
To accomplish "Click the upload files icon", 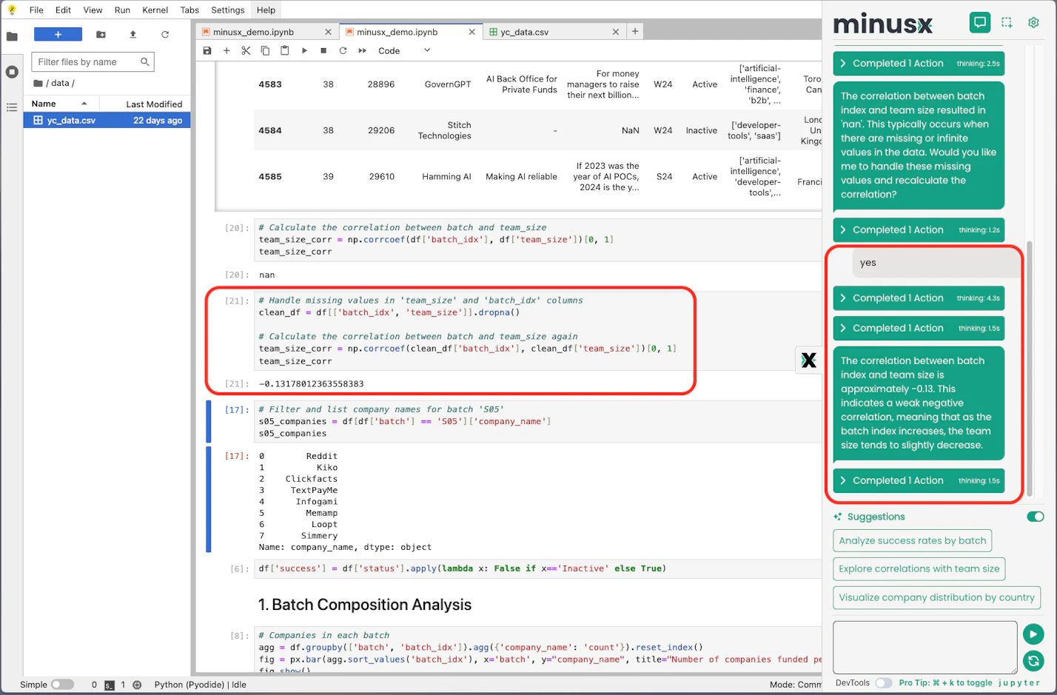I will tap(133, 34).
